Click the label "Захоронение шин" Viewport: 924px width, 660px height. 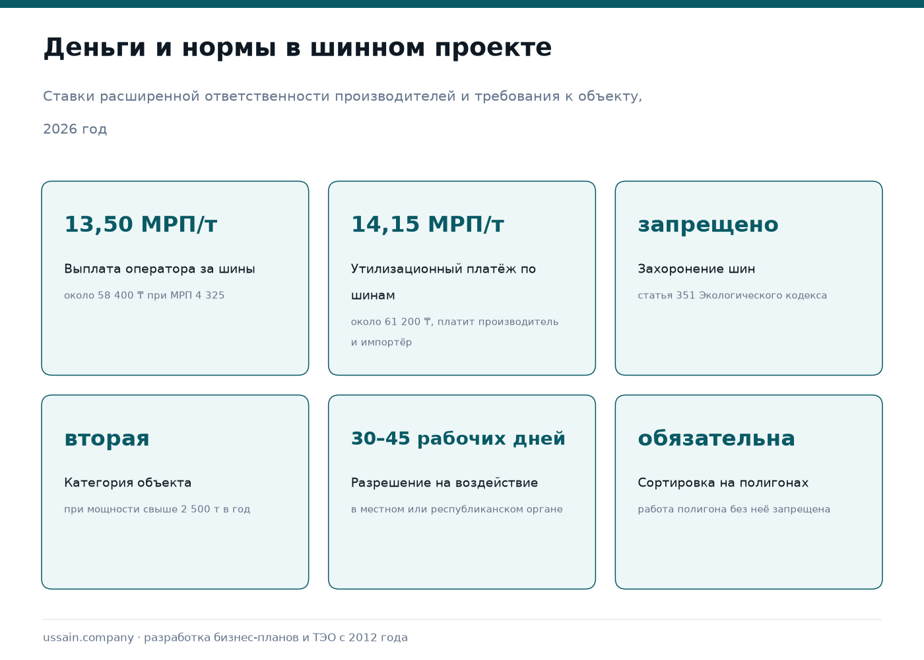[696, 269]
